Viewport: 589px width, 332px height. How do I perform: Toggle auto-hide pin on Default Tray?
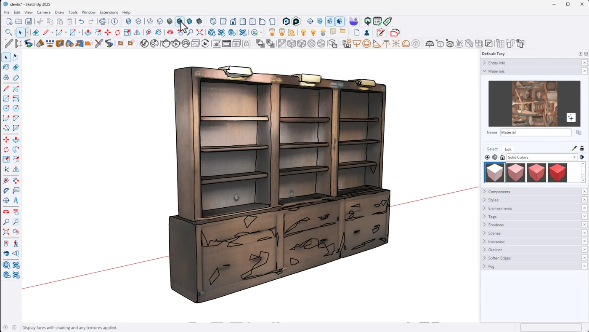click(581, 54)
